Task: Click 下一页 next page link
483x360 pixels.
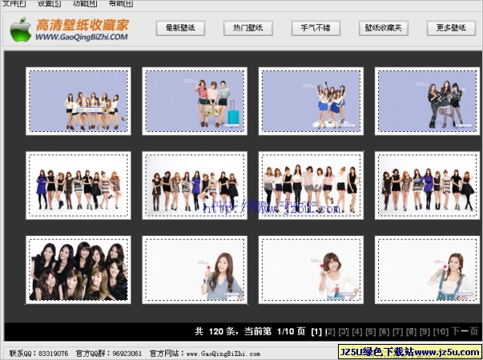Action: tap(465, 331)
